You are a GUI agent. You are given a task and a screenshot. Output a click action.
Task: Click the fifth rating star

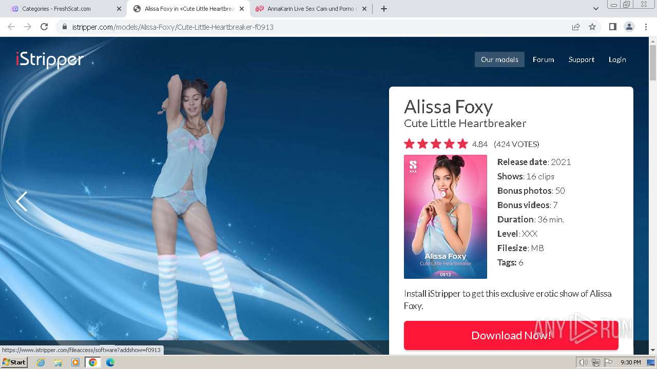tap(462, 143)
